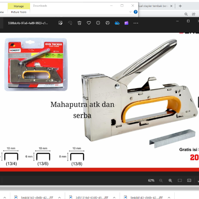This screenshot has width=199, height=199.
Task: Click the 62% zoom level readout
Action: pos(151,180)
